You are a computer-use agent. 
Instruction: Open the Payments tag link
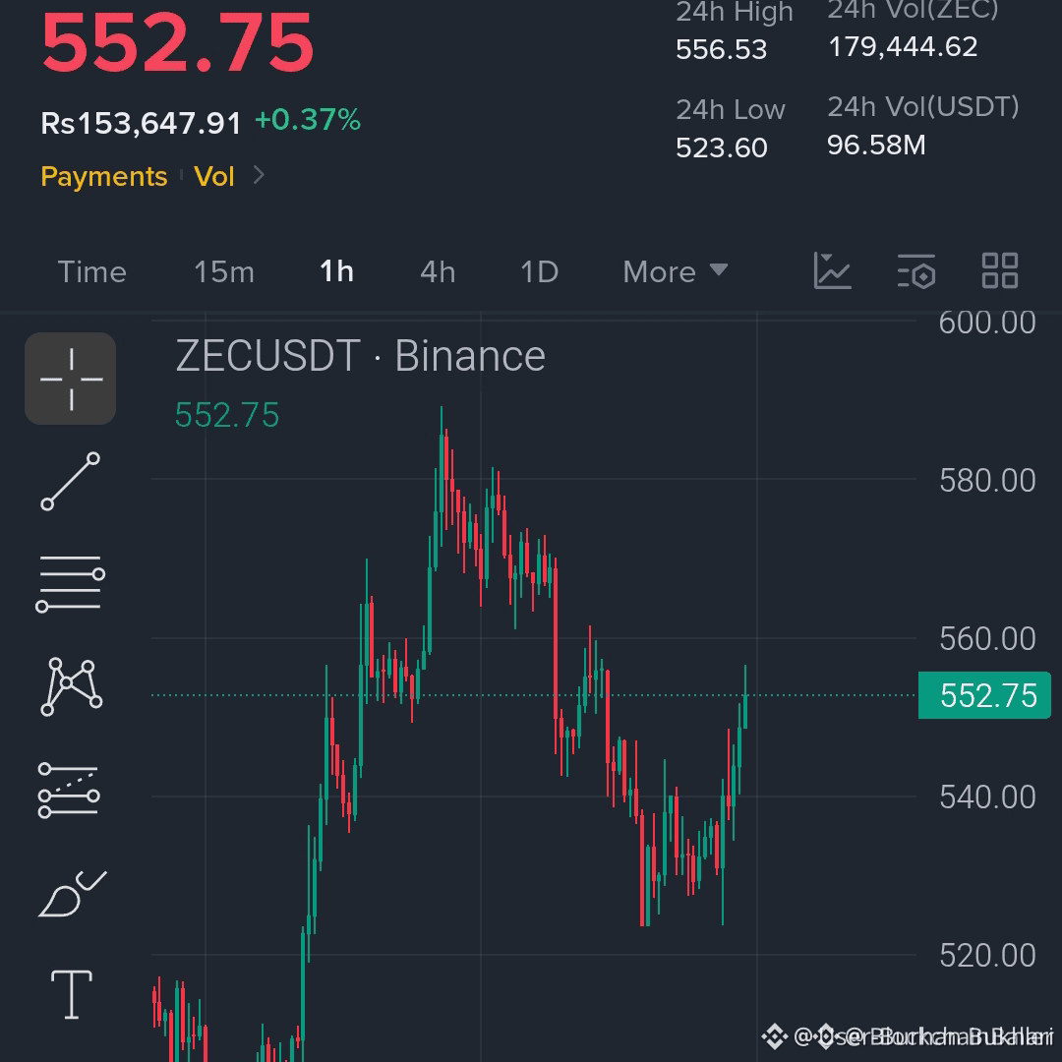[103, 176]
